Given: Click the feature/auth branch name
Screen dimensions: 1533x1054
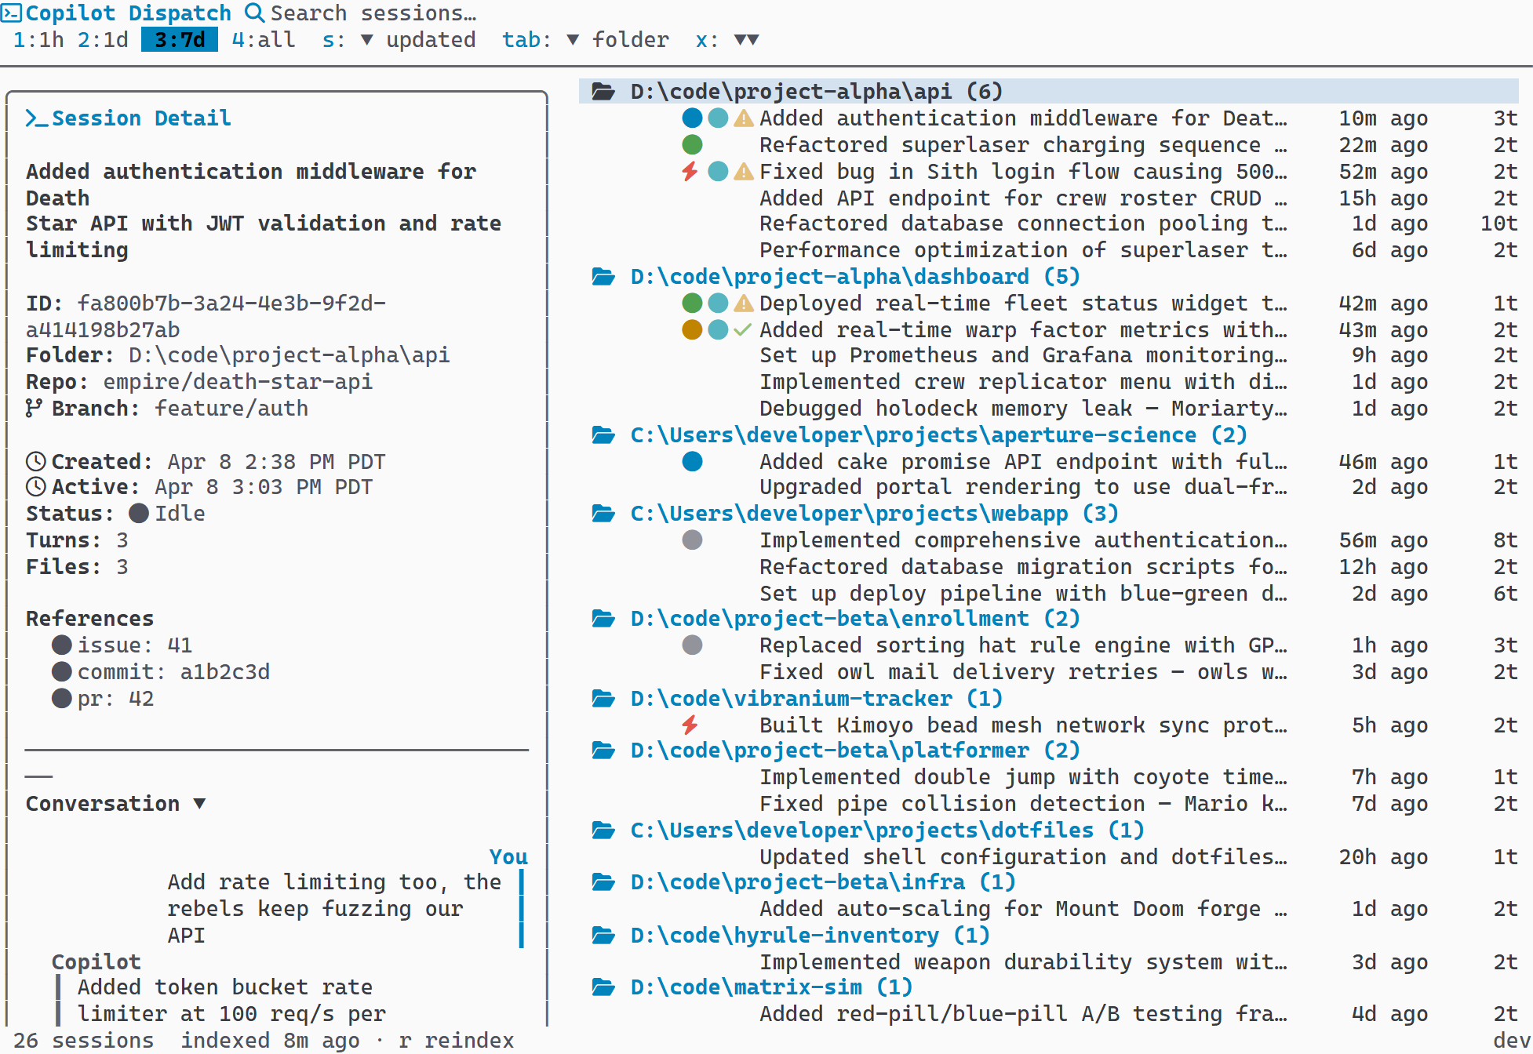Looking at the screenshot, I should tap(231, 408).
